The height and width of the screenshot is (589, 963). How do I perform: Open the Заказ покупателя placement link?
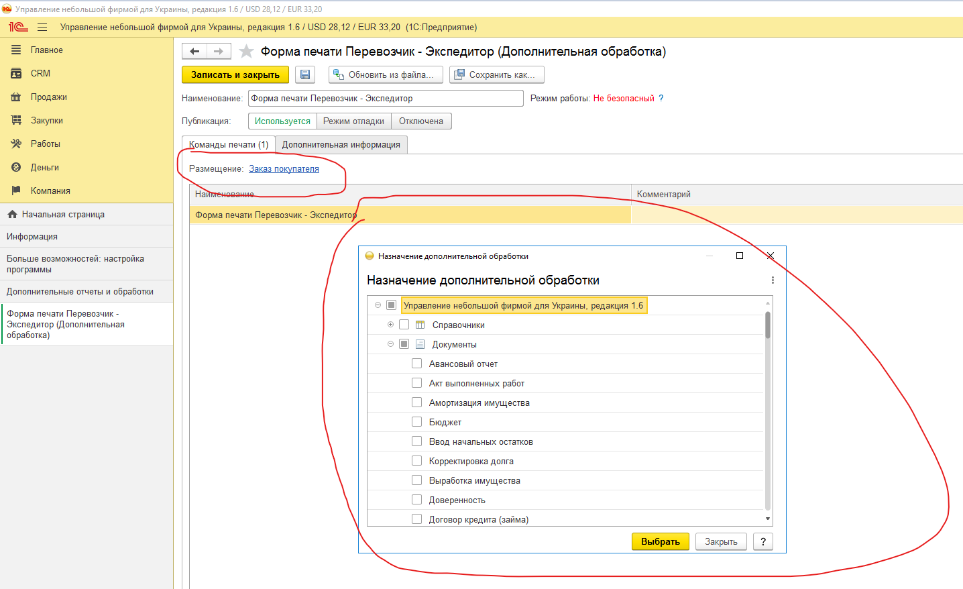(x=284, y=168)
